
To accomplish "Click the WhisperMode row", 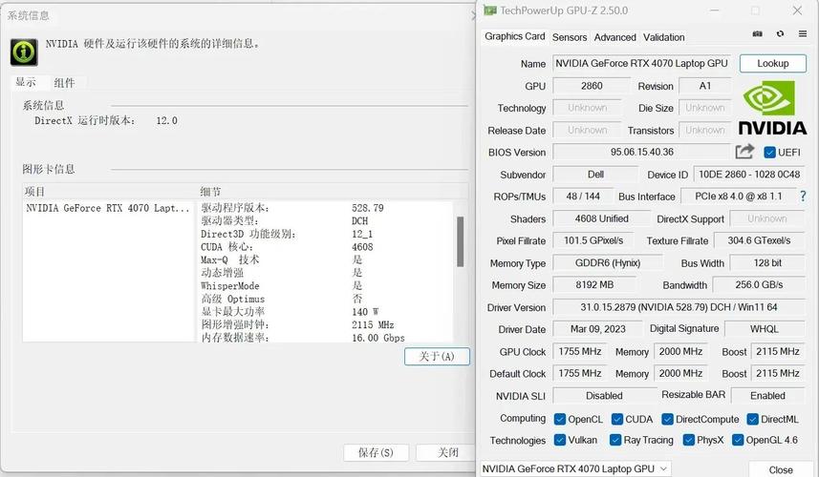I will (324, 285).
